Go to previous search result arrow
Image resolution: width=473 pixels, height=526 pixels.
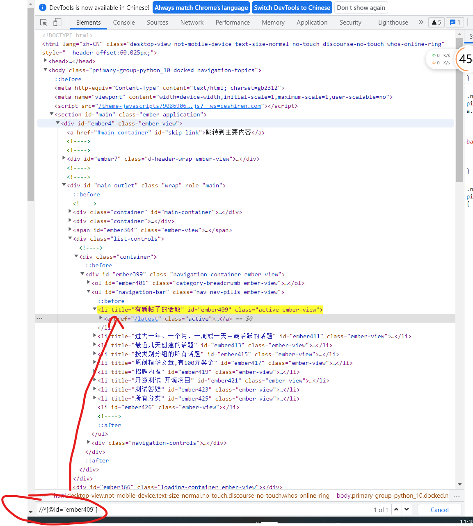[x=396, y=509]
